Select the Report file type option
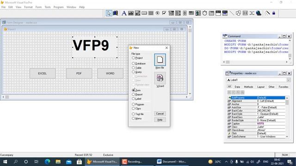 click(137, 95)
